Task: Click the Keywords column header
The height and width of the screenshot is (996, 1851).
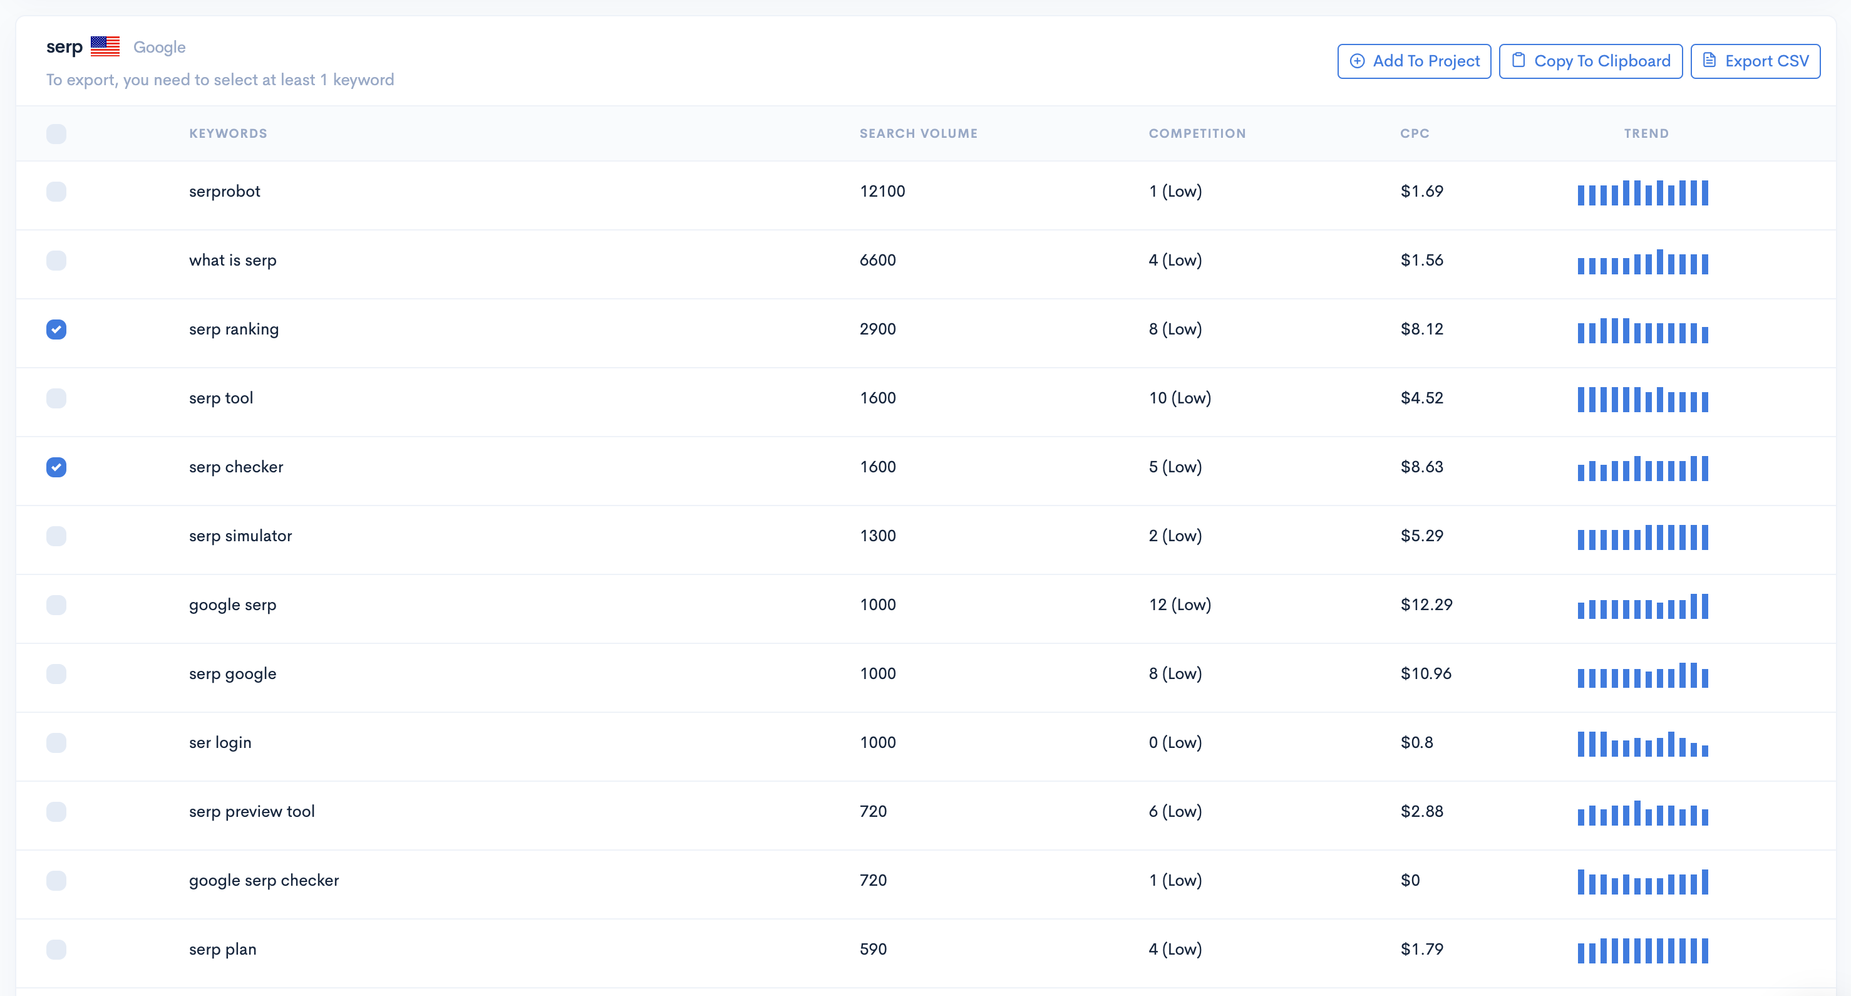Action: tap(228, 133)
